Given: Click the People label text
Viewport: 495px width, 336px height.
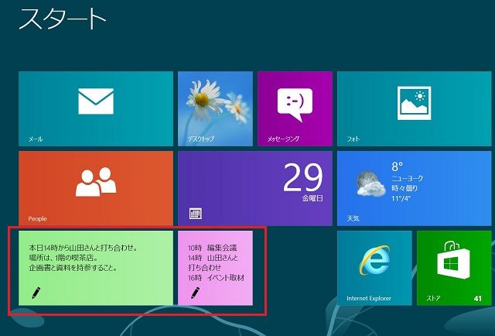Looking at the screenshot, I should [37, 219].
